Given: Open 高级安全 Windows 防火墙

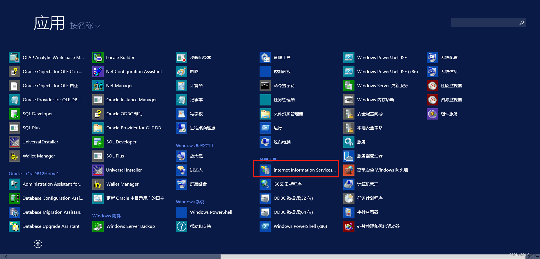Looking at the screenshot, I should click(x=376, y=170).
